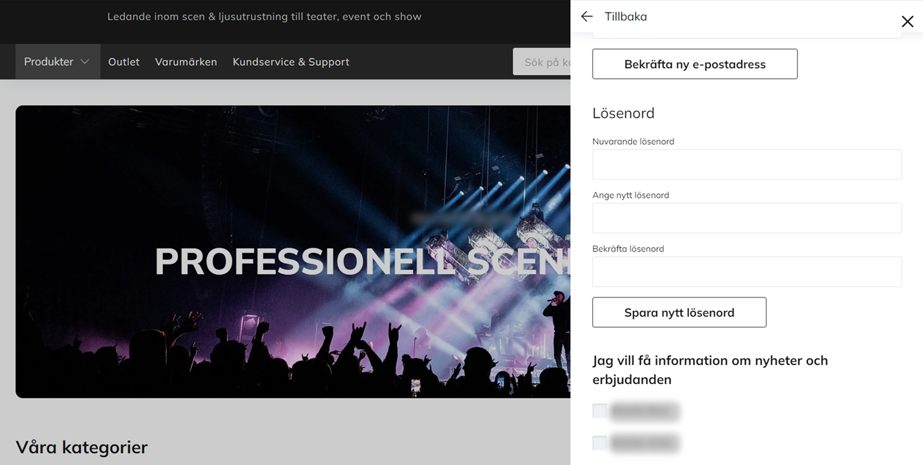This screenshot has height=465, width=923.
Task: Open the Produkter menu
Action: click(58, 62)
